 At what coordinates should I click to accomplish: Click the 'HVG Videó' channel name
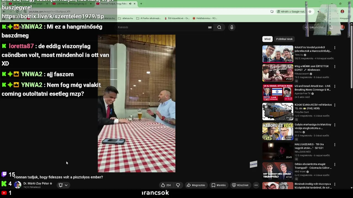(300, 172)
